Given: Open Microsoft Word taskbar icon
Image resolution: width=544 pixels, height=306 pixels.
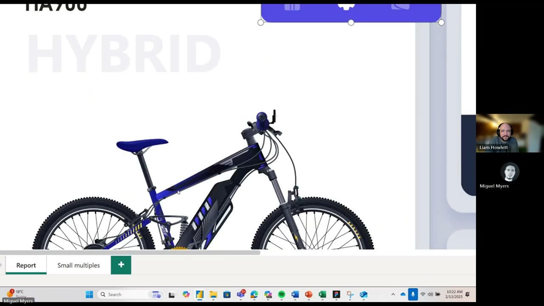Looking at the screenshot, I should [x=295, y=295].
